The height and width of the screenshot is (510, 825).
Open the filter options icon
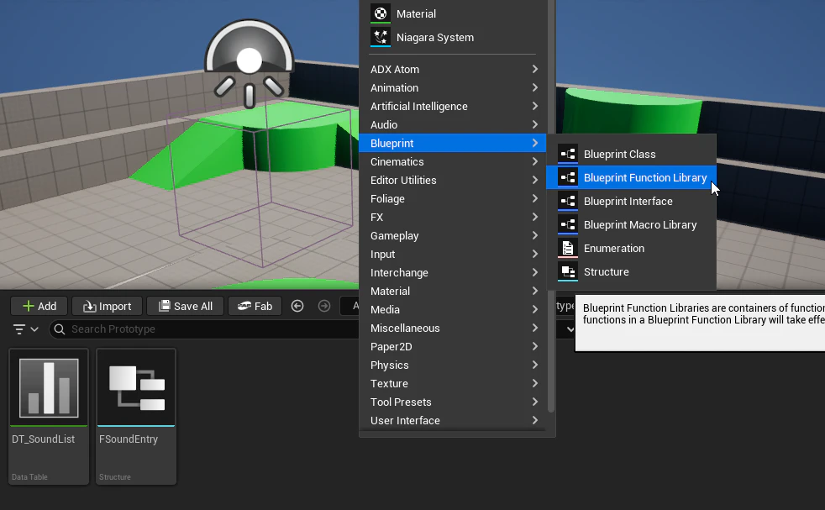(x=25, y=329)
